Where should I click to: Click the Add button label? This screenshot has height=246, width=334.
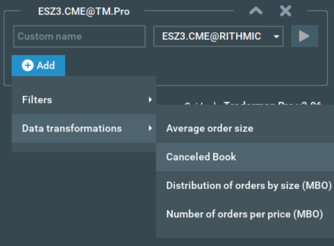click(46, 65)
